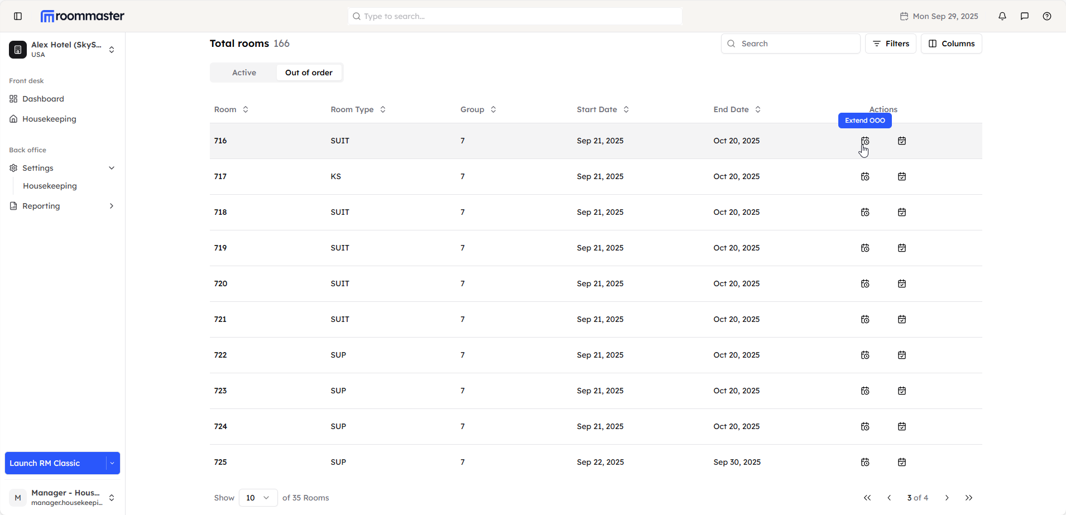Open the Filters button
1066x515 pixels.
[x=891, y=44]
